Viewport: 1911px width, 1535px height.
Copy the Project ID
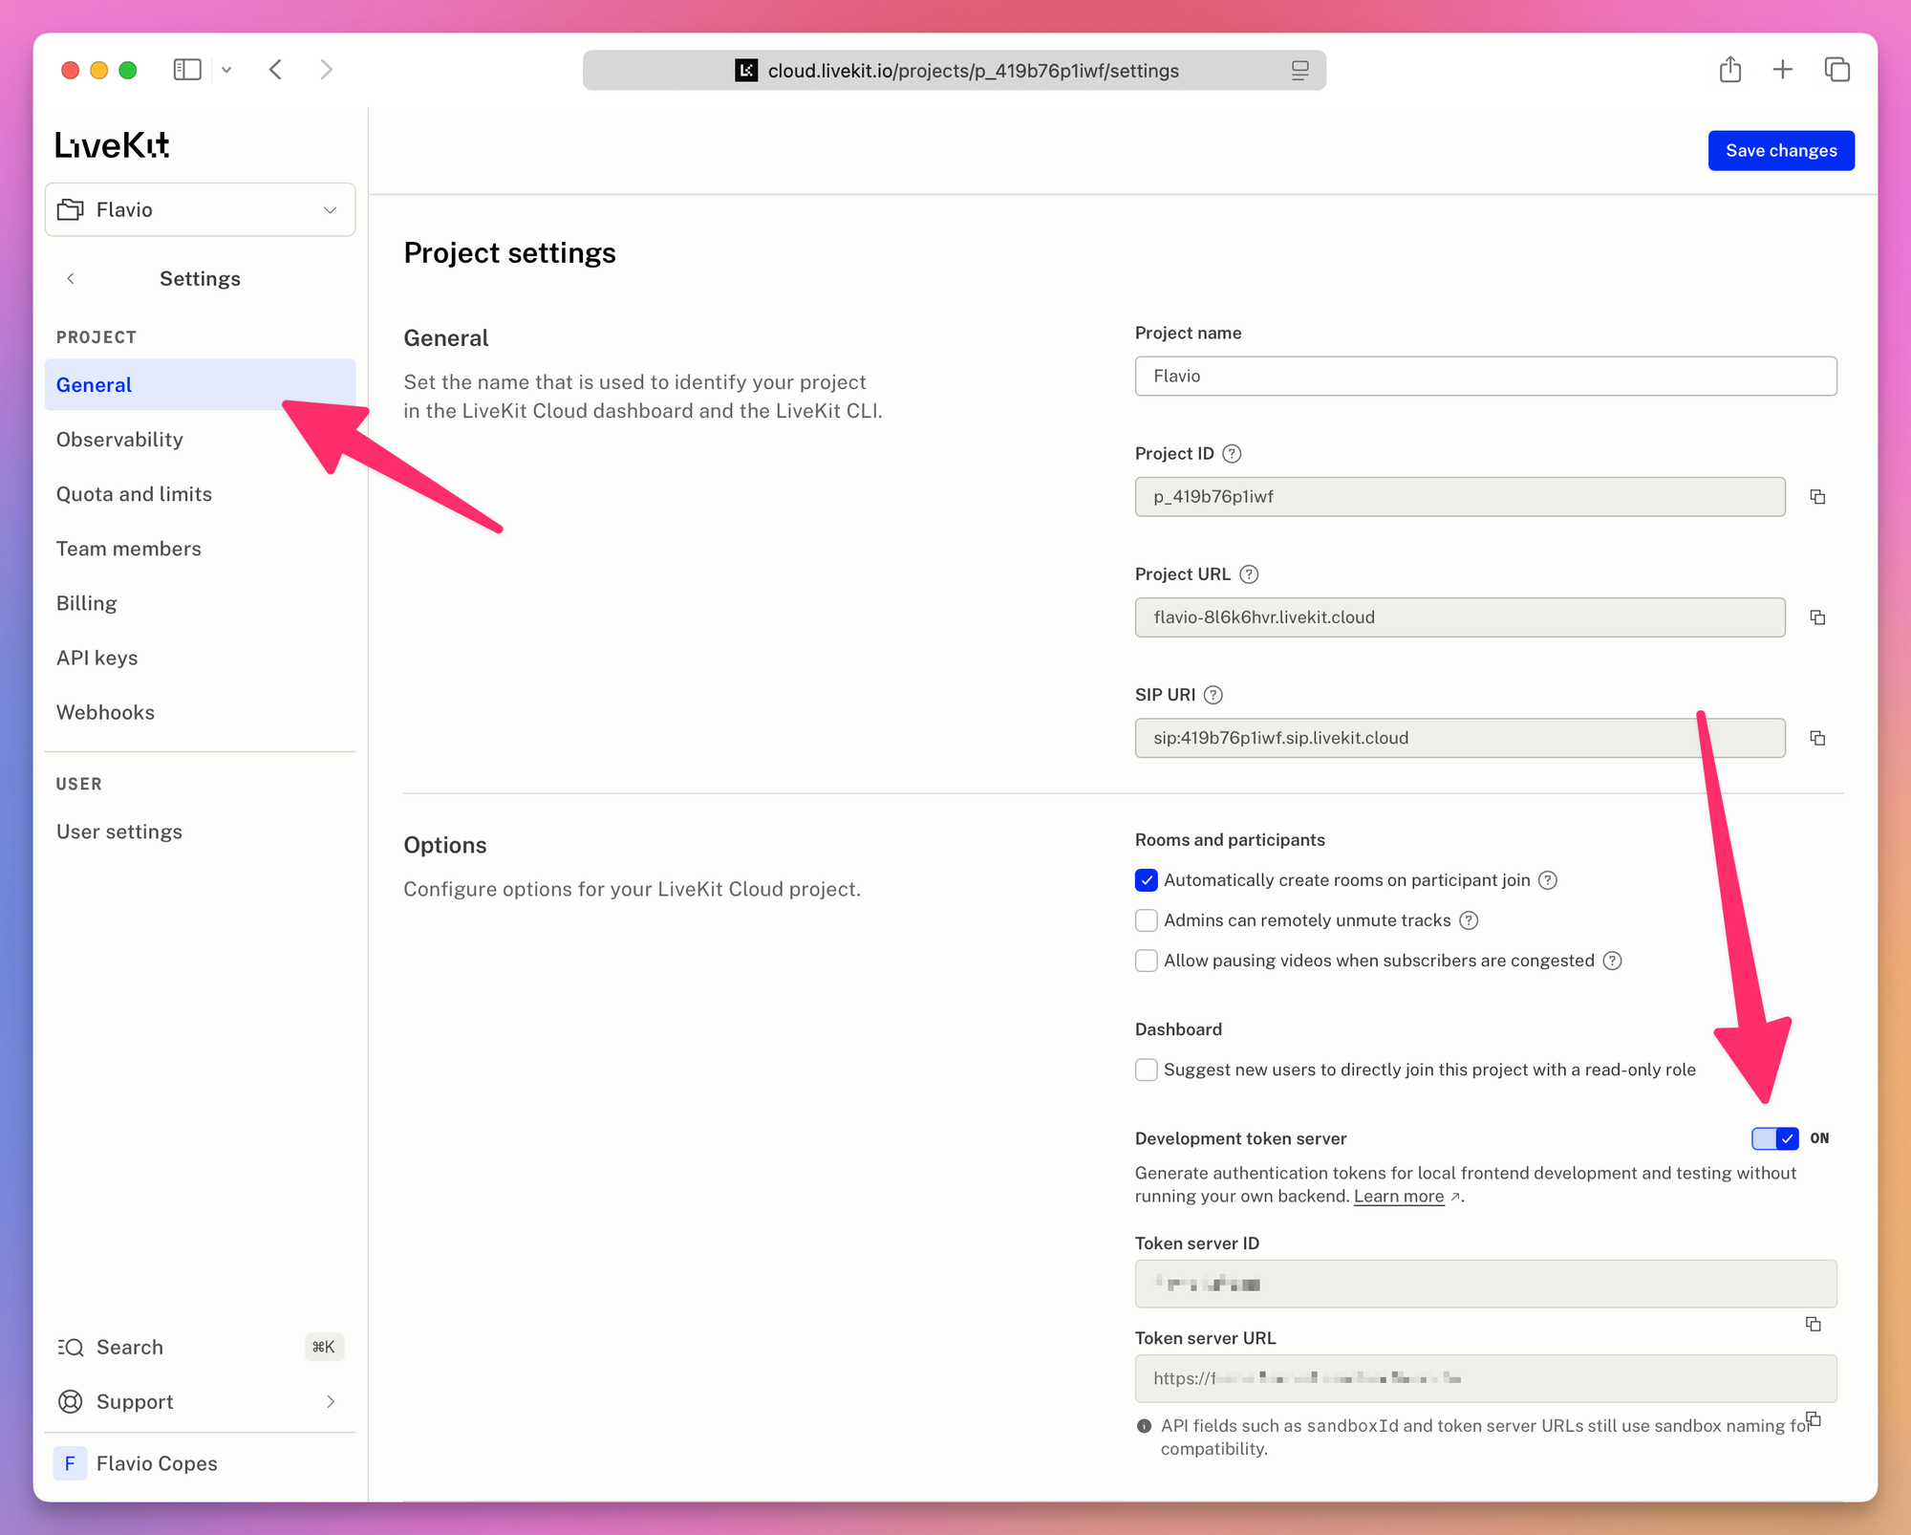click(x=1817, y=497)
